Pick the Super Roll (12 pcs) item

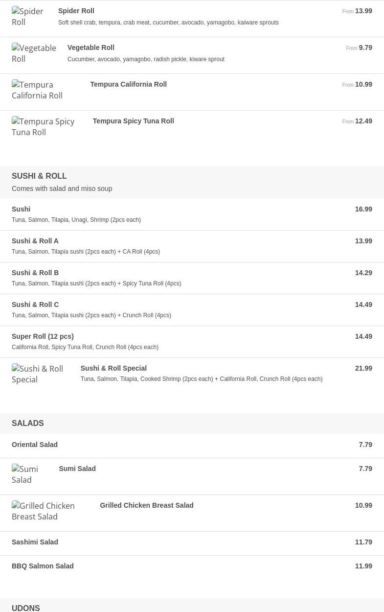[43, 336]
